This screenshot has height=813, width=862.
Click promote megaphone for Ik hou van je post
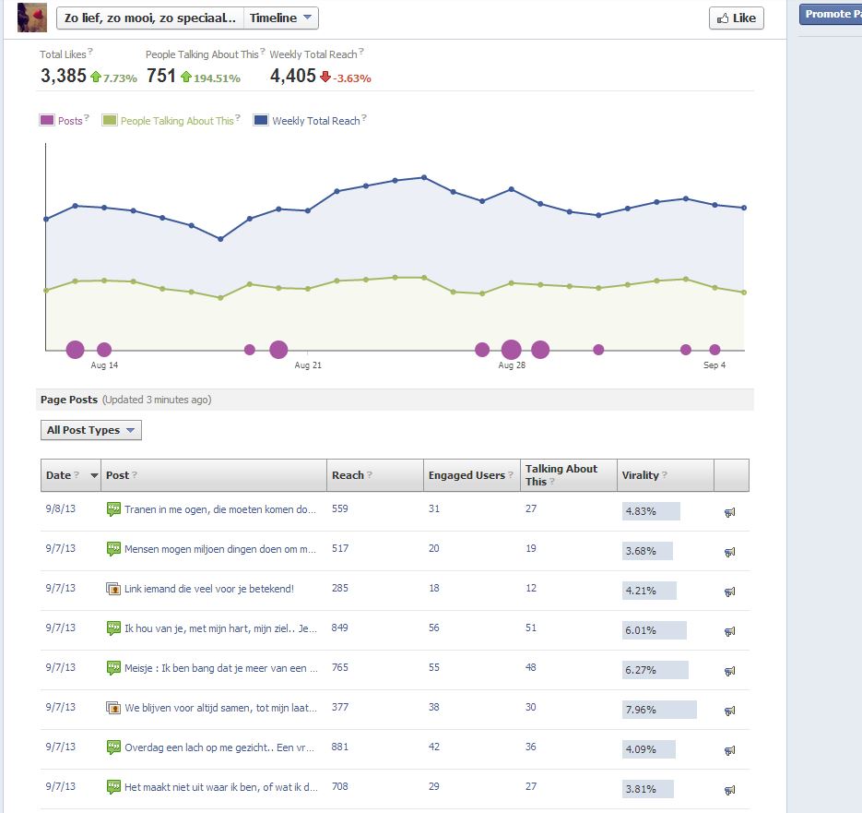[729, 631]
